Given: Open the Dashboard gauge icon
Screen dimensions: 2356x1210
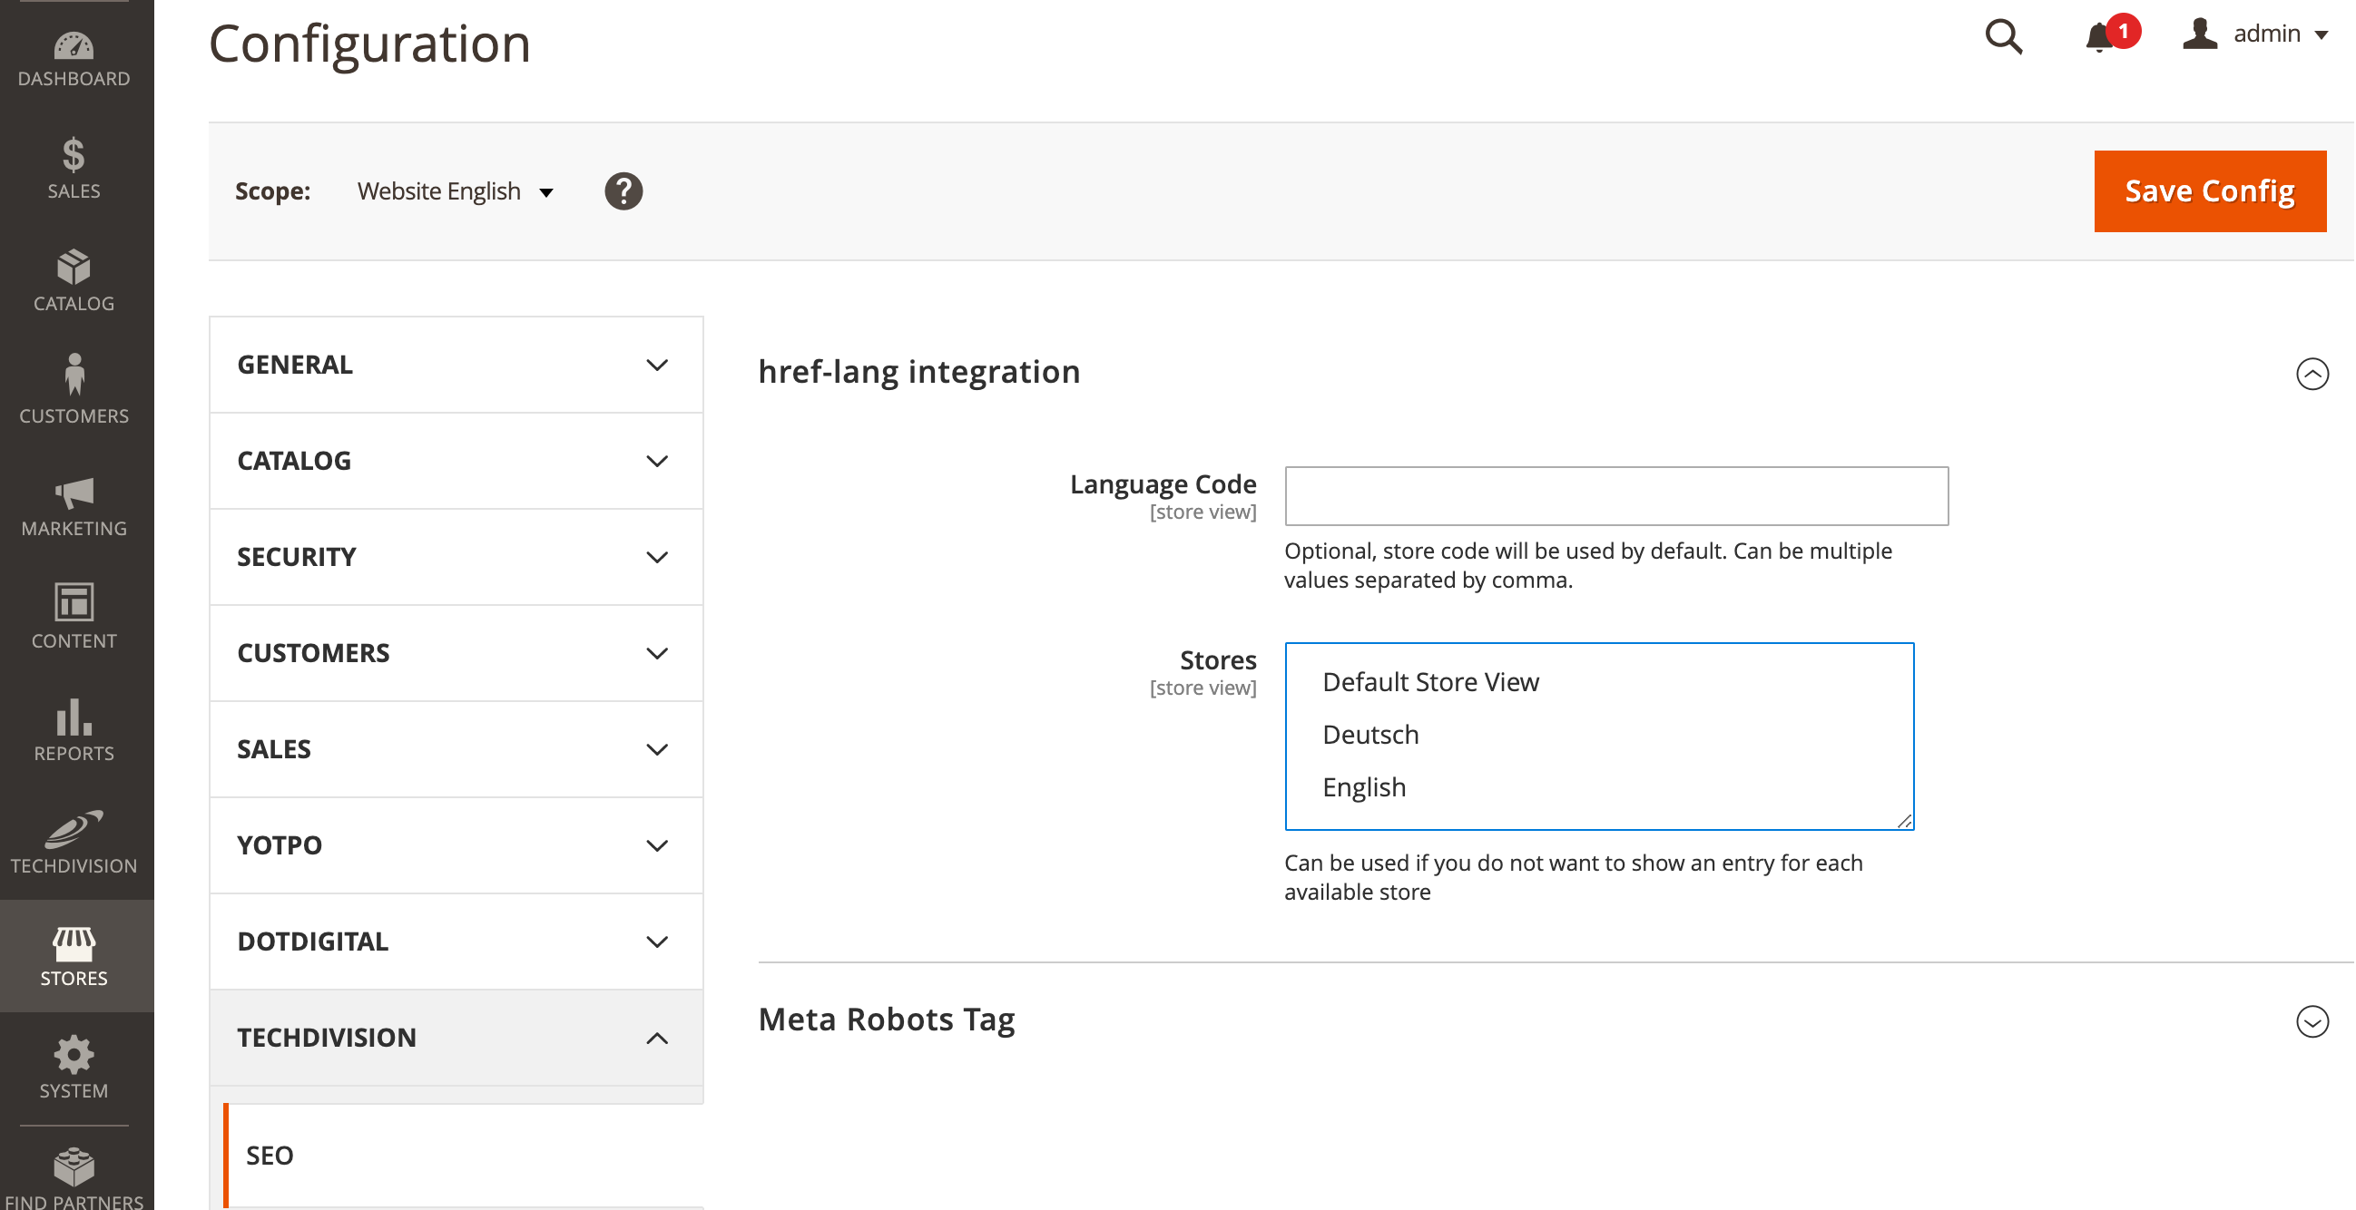Looking at the screenshot, I should click(74, 47).
